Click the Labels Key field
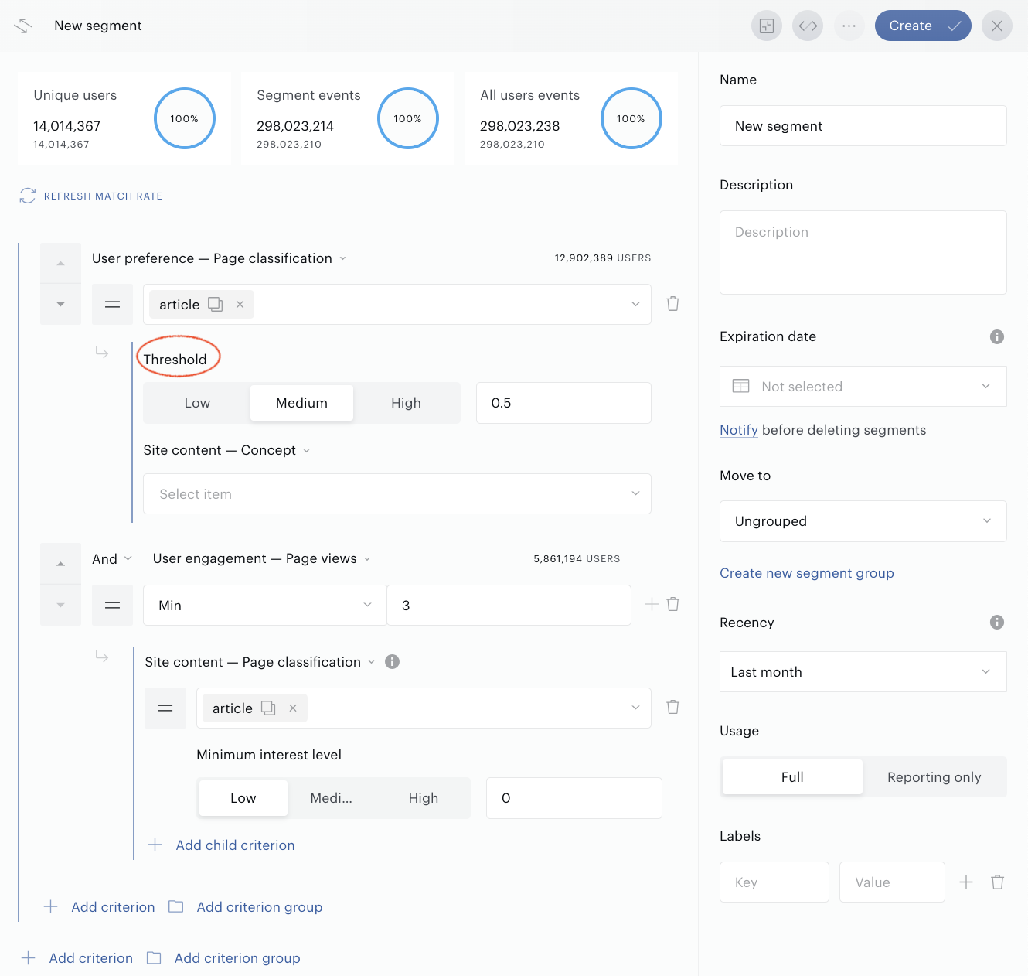This screenshot has height=976, width=1028. 774,882
